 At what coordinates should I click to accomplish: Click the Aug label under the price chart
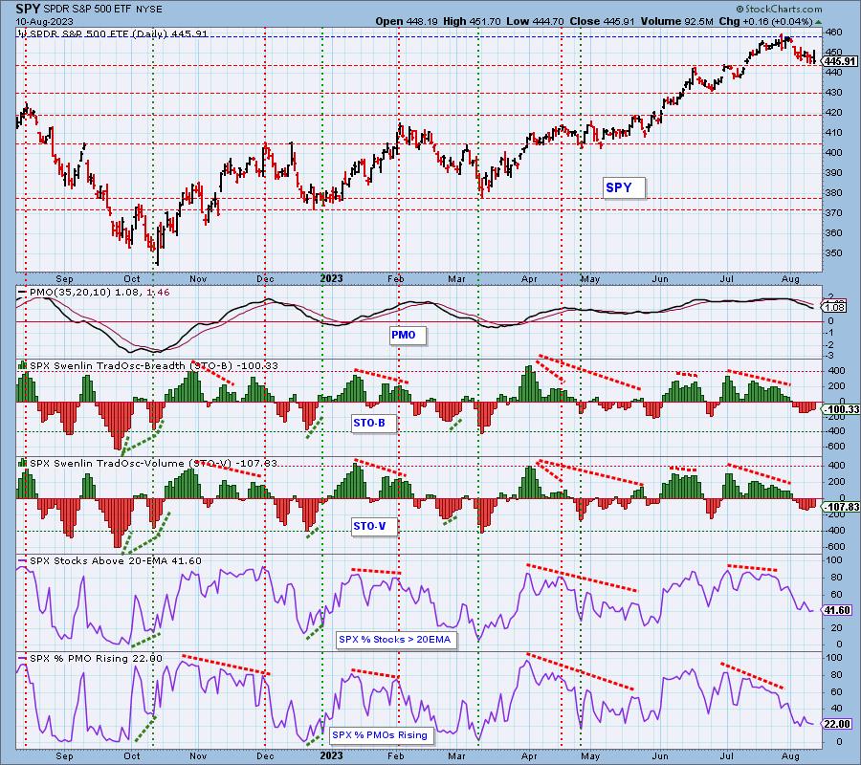click(791, 279)
